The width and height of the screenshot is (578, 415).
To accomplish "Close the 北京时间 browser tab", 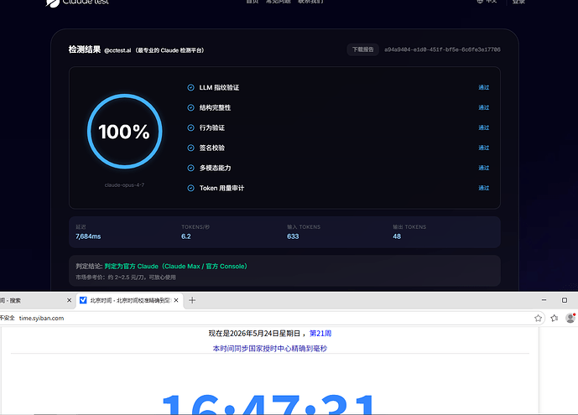I will pyautogui.click(x=176, y=300).
